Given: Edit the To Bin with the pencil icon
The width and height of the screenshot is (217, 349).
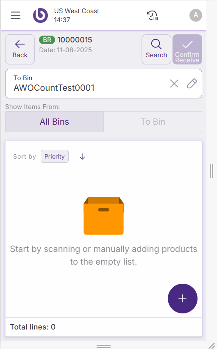Looking at the screenshot, I should click(192, 84).
